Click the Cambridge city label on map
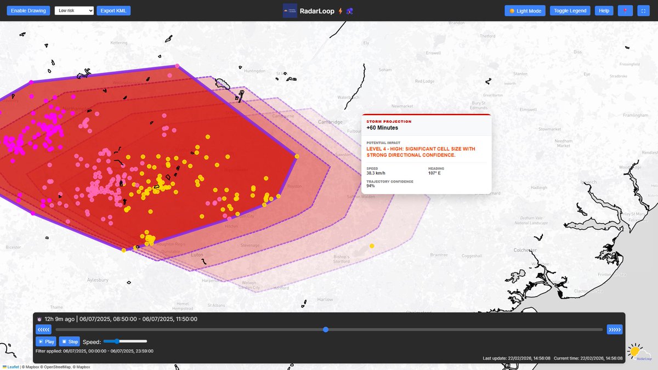 [331, 122]
